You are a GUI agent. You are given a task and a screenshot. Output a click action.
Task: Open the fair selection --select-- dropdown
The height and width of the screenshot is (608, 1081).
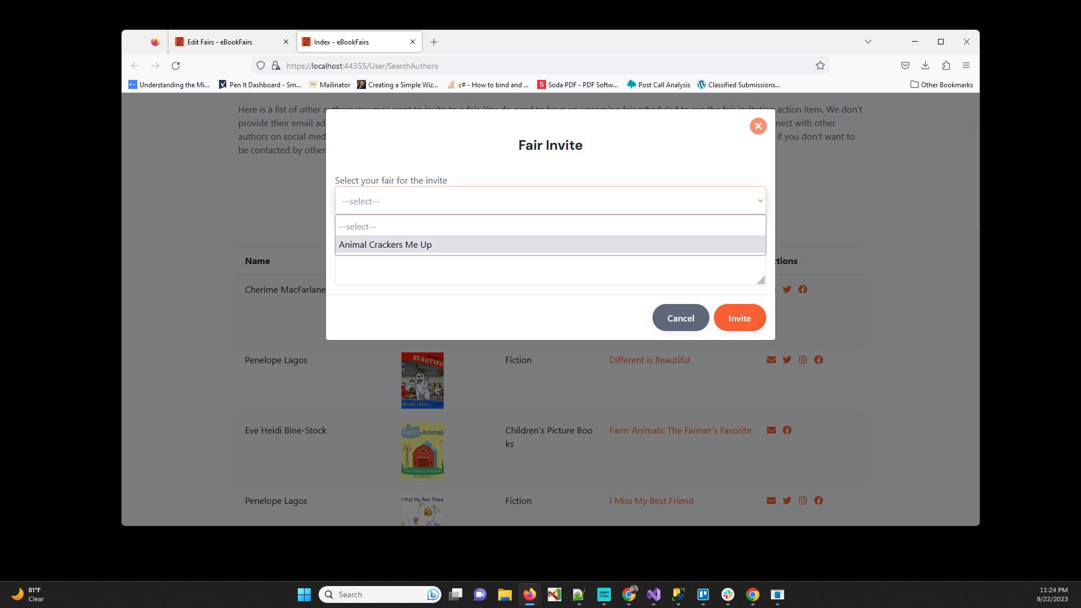[x=550, y=200]
